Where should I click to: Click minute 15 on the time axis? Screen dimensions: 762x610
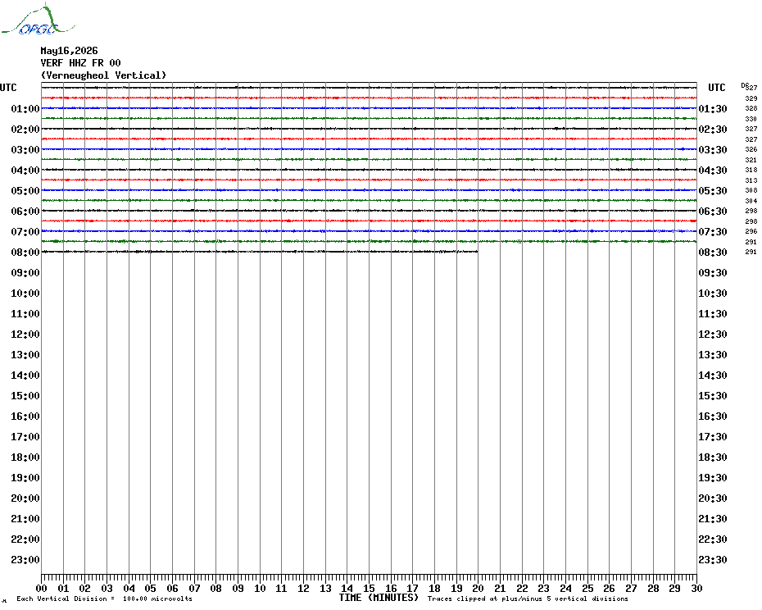[369, 588]
